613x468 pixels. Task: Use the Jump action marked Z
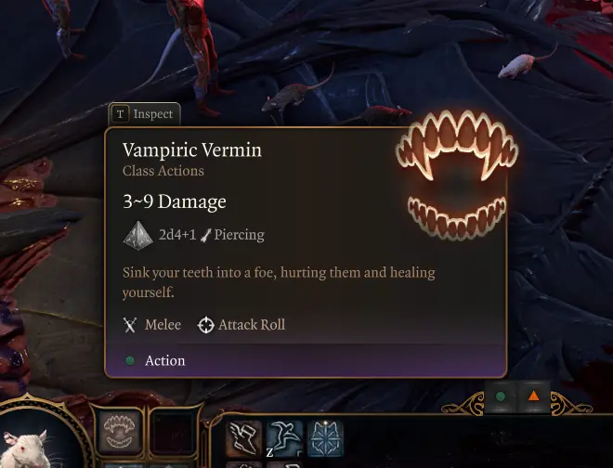point(284,438)
